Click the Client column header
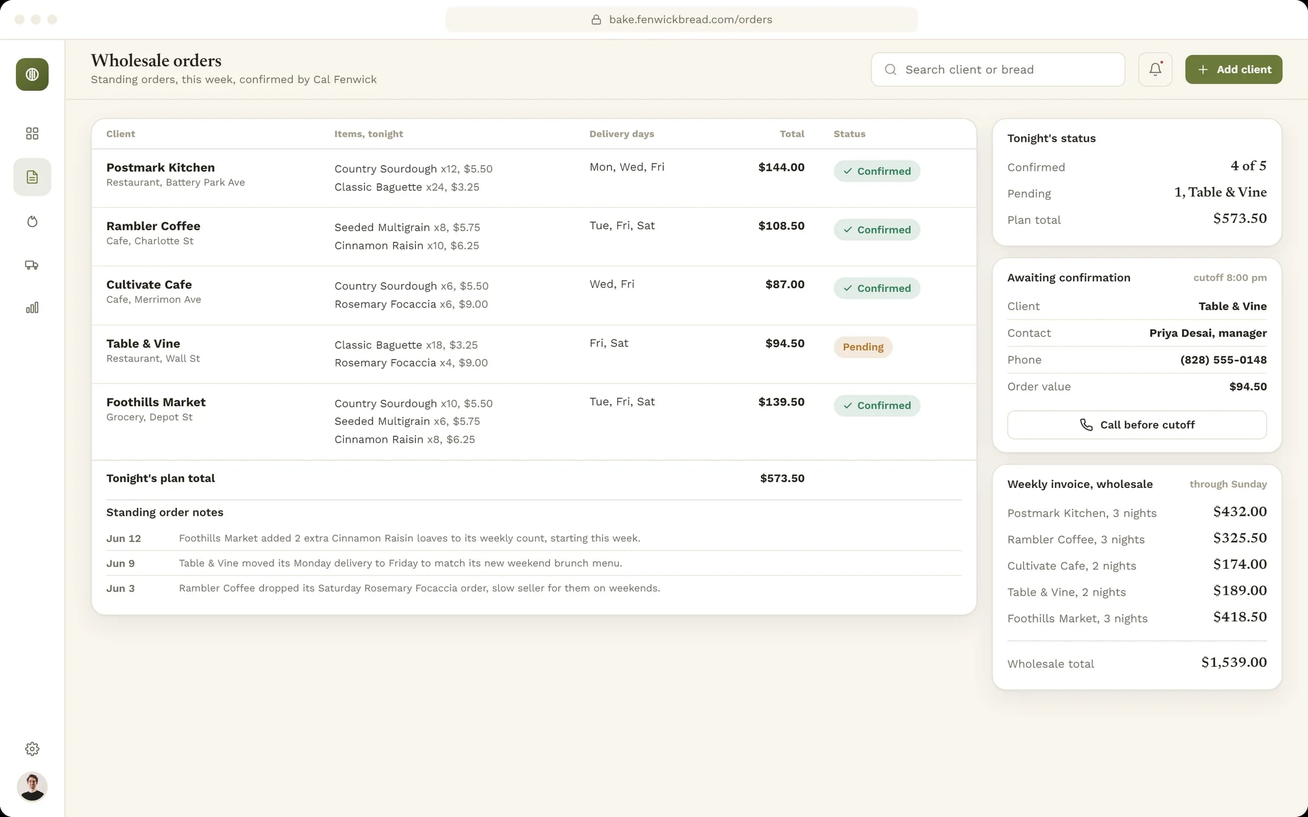 tap(120, 134)
